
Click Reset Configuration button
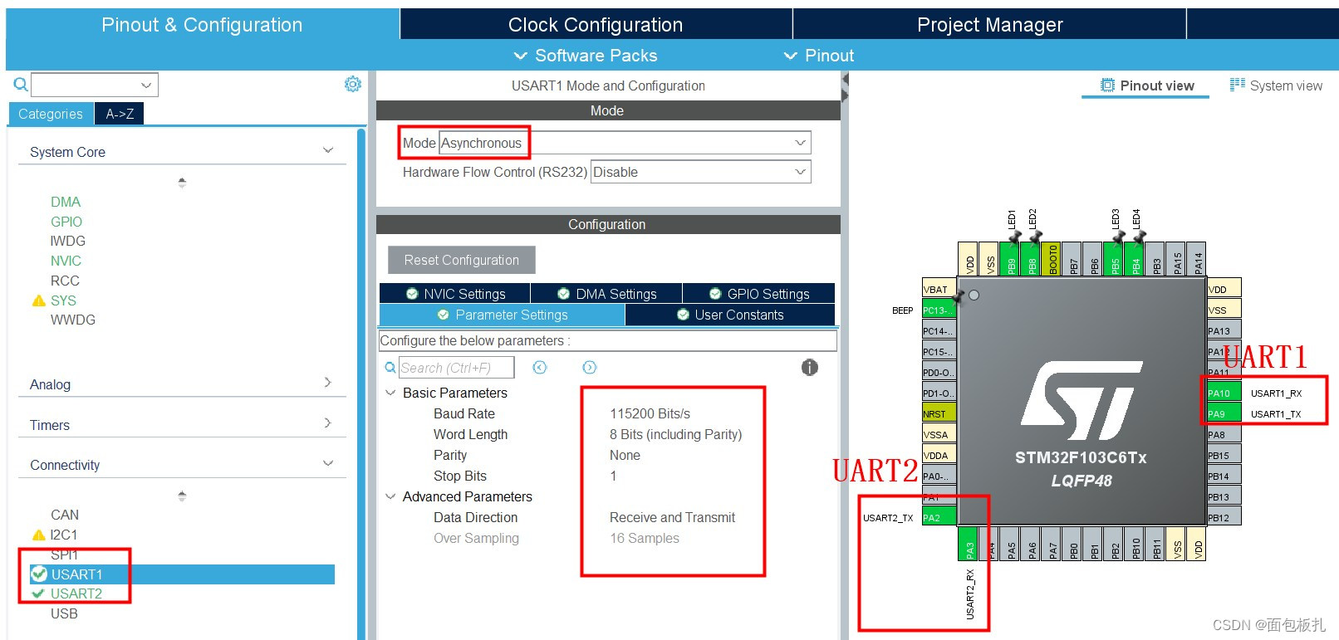click(x=461, y=260)
